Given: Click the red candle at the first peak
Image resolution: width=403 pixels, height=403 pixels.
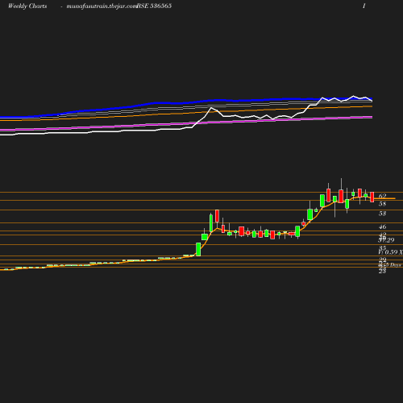Looking at the screenshot, I should coord(217,216).
